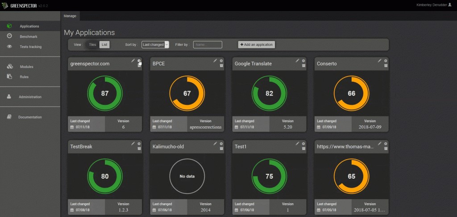Click archive icon on the thomas-ma… card
Viewport: 457px width, 217px height.
pyautogui.click(x=386, y=149)
